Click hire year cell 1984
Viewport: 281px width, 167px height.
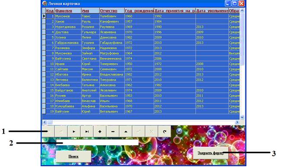click(175, 22)
